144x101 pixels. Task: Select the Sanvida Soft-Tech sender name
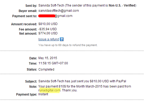click(51, 5)
